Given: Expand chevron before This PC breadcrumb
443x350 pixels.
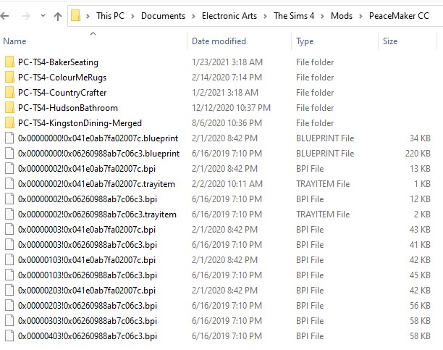Looking at the screenshot, I should pyautogui.click(x=88, y=16).
